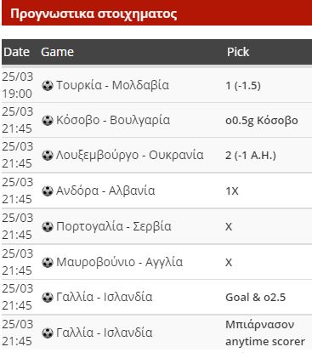Image resolution: width=312 pixels, height=364 pixels.
Task: Select the Λουξεμβούργο - Ουκρανία game
Action: point(130,156)
